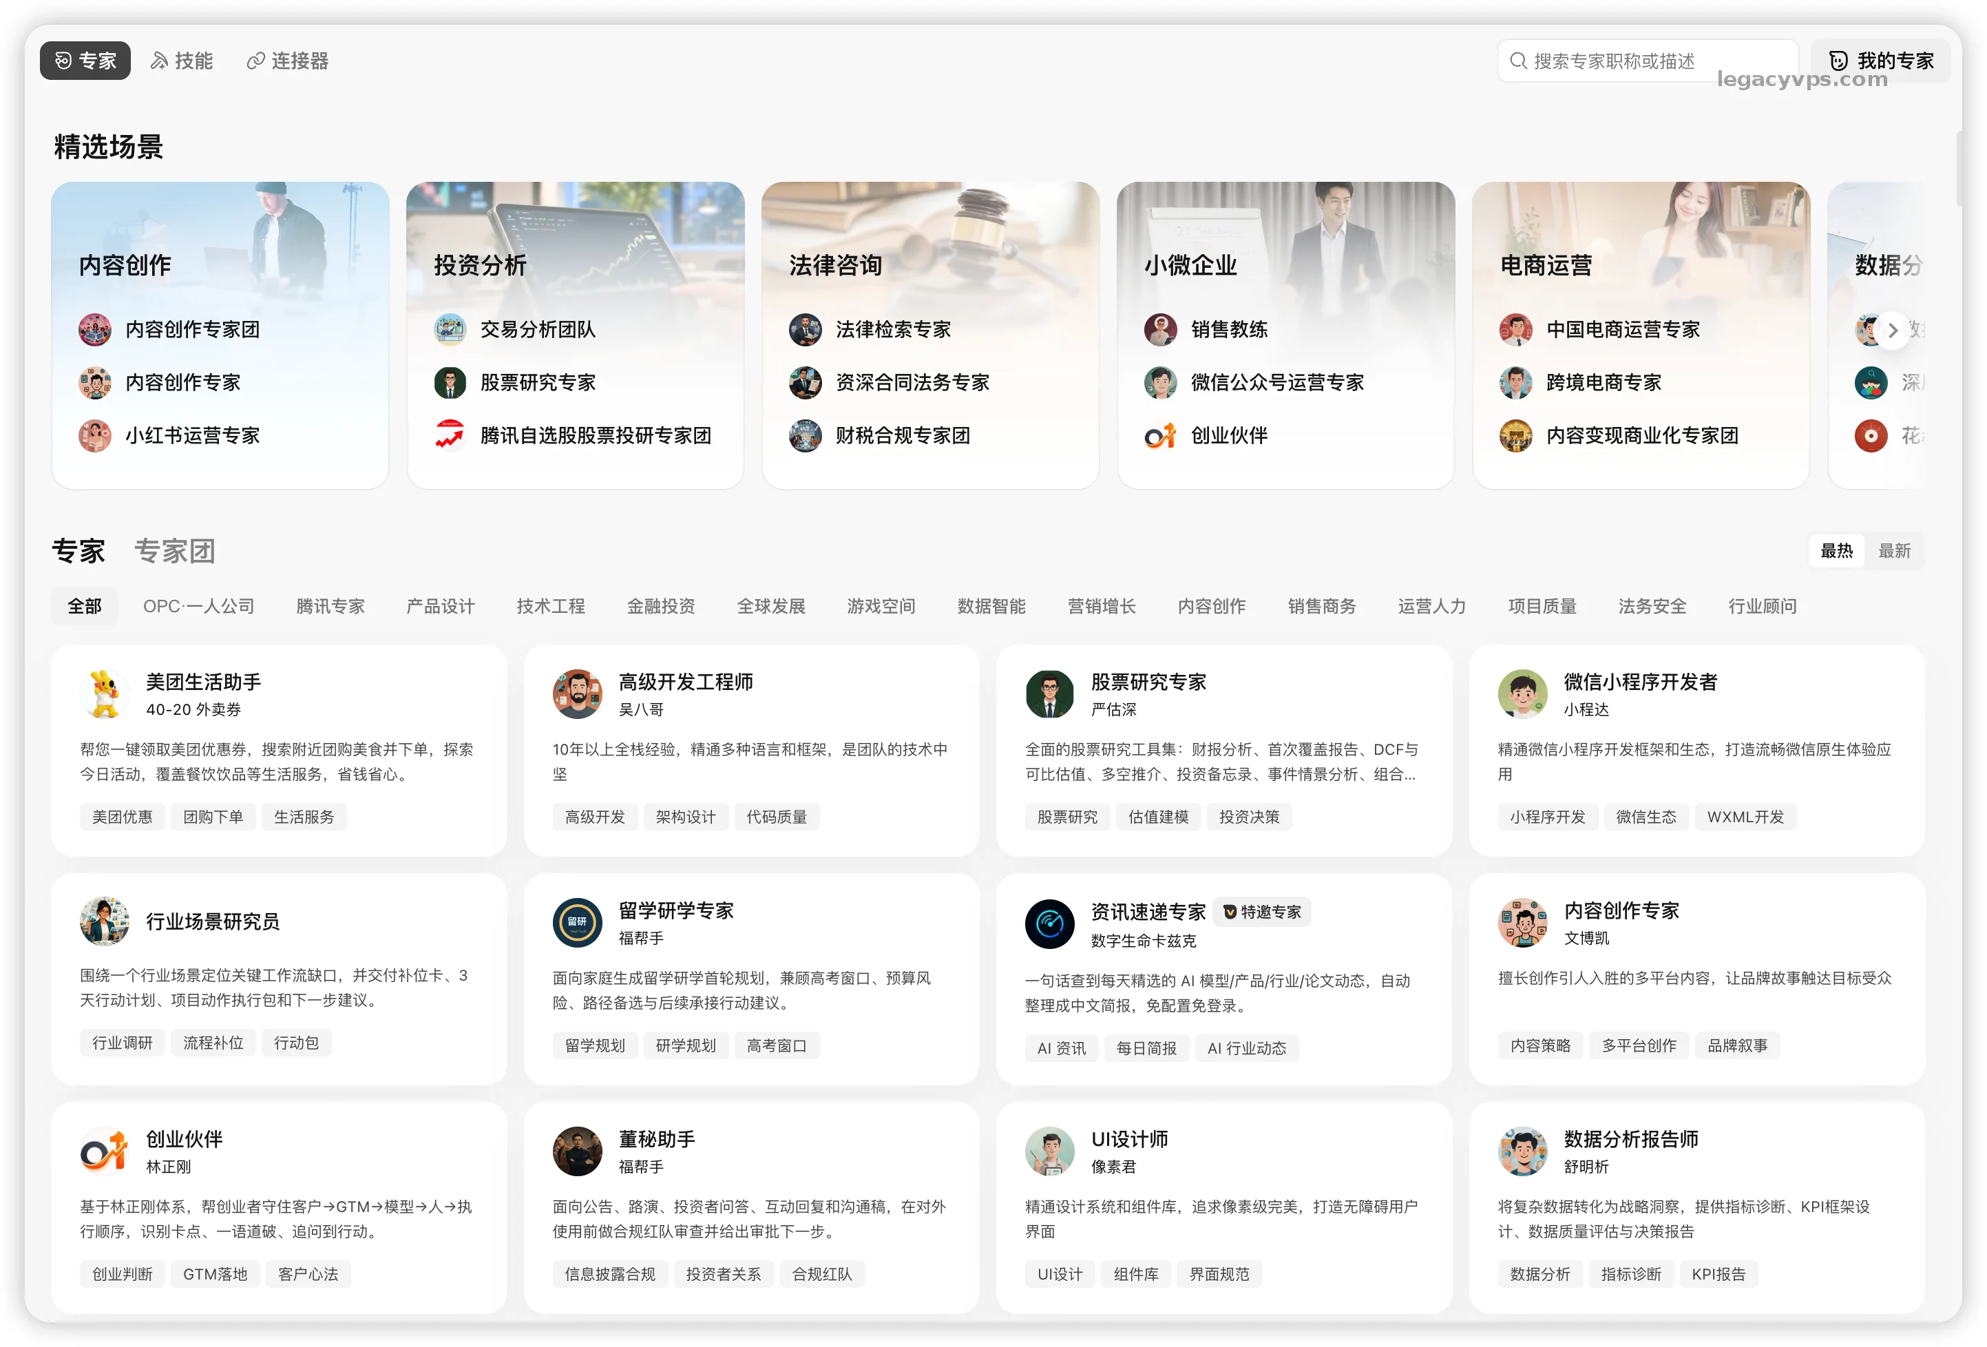
Task: Open the 美团生活助手 duck avatar icon
Action: 105,693
